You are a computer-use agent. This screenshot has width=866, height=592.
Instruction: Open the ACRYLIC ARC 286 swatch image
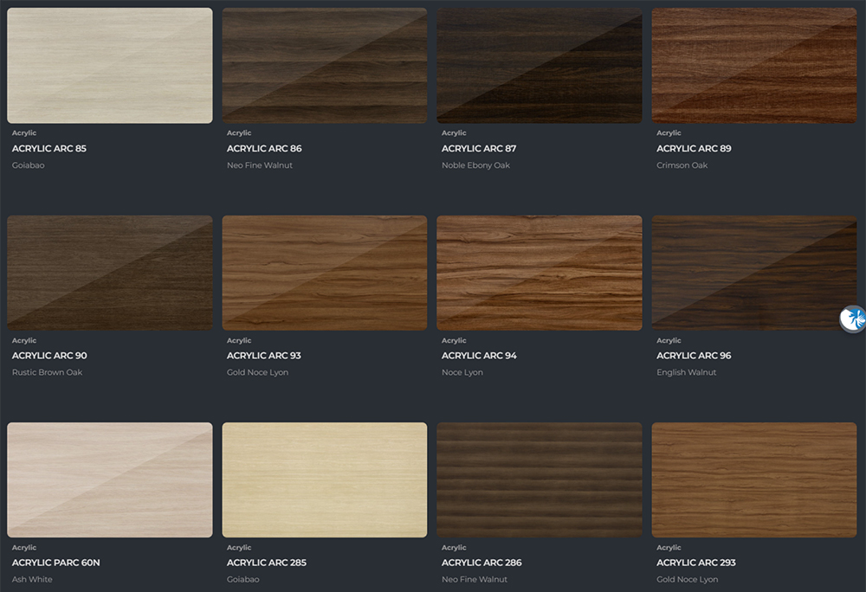click(x=539, y=480)
